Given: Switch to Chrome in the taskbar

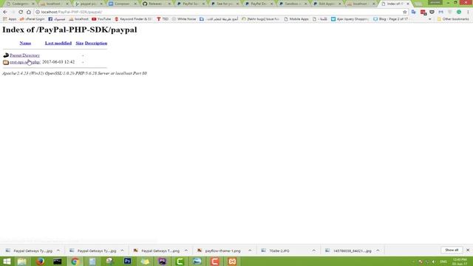Looking at the screenshot, I should (x=75, y=261).
